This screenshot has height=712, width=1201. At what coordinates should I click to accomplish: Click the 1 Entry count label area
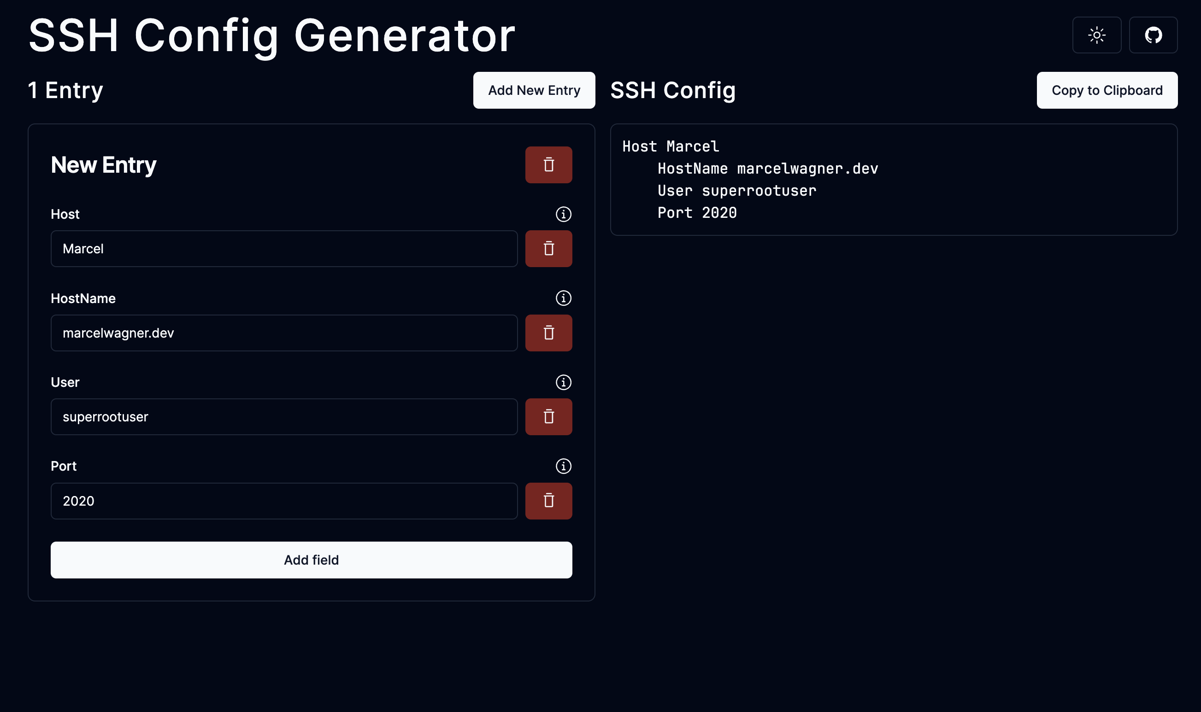click(65, 90)
